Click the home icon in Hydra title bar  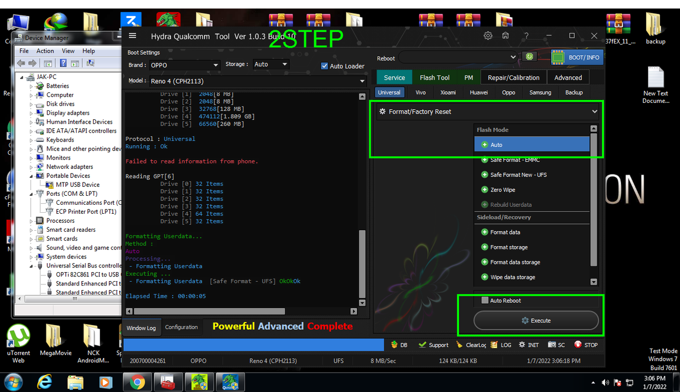click(506, 36)
